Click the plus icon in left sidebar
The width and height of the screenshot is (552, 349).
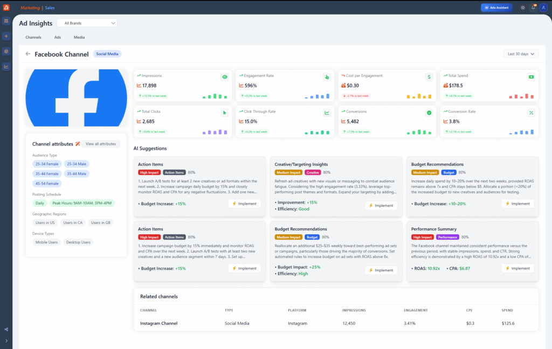tap(6, 36)
